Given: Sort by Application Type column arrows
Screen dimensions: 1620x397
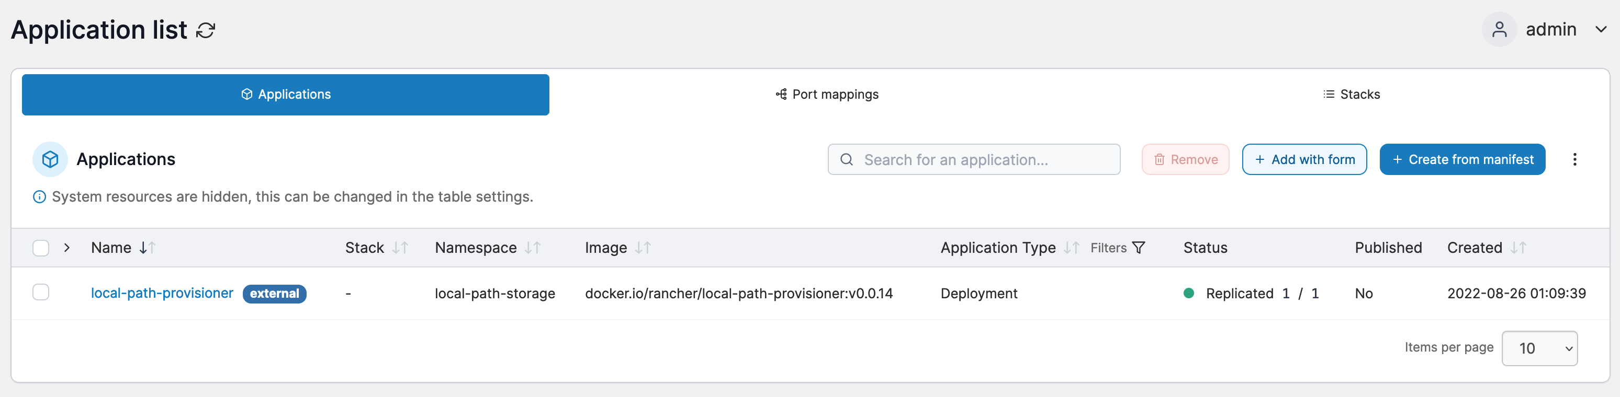Looking at the screenshot, I should (1072, 248).
